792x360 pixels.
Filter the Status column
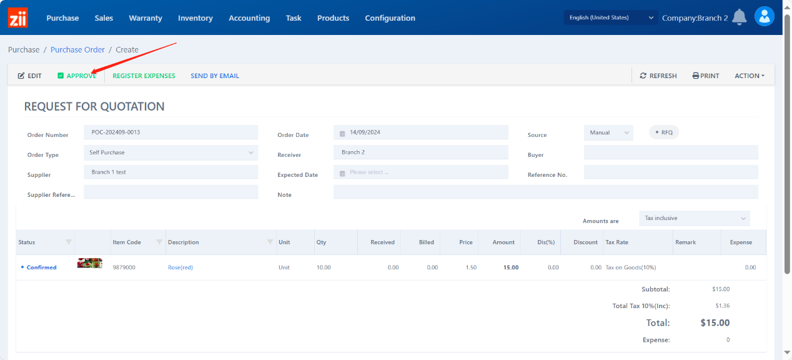click(69, 242)
